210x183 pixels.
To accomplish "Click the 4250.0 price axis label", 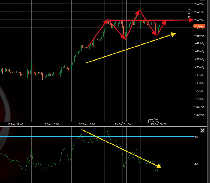I will click(x=200, y=99).
